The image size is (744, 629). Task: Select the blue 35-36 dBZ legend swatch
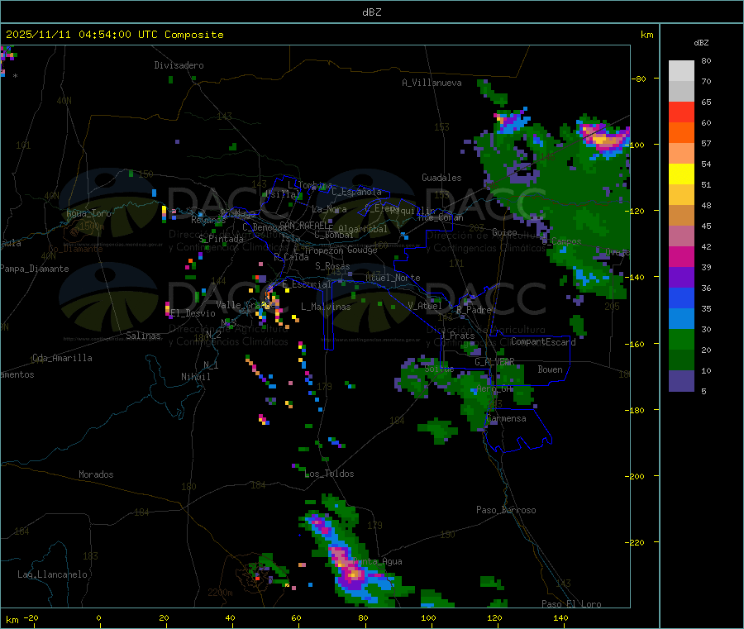[x=681, y=298]
